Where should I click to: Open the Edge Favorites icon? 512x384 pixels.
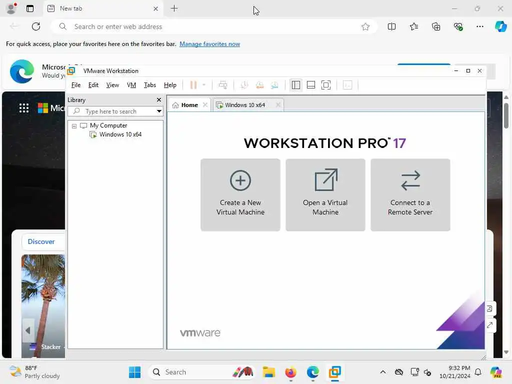tap(414, 27)
